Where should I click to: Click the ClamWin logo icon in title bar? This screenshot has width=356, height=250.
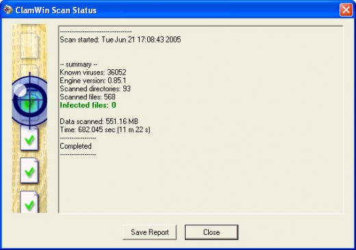[8, 10]
